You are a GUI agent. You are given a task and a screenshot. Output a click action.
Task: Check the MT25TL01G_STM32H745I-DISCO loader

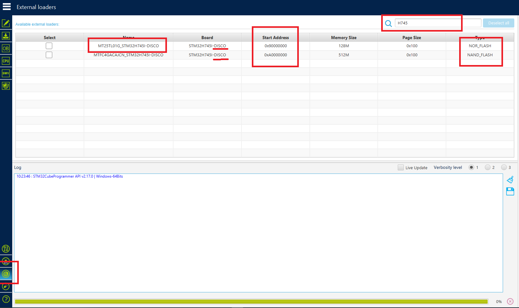coord(49,46)
